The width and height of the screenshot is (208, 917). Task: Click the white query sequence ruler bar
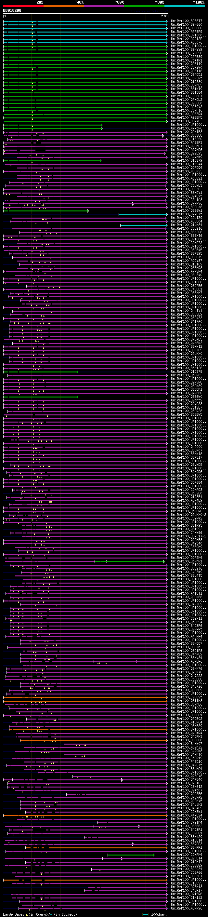(x=86, y=14)
